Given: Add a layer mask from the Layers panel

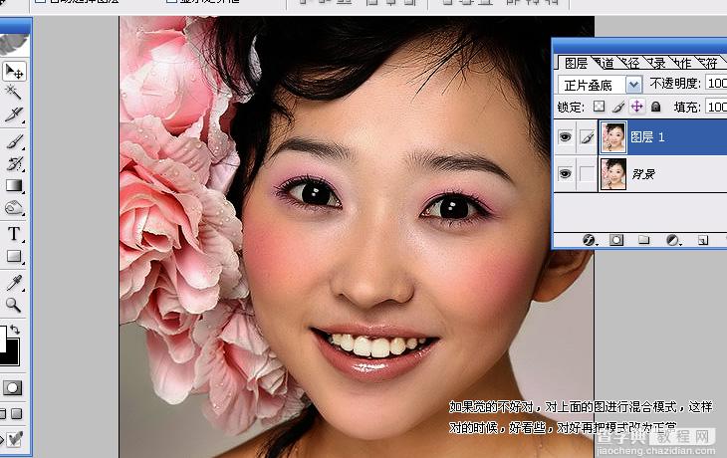Looking at the screenshot, I should (x=616, y=240).
